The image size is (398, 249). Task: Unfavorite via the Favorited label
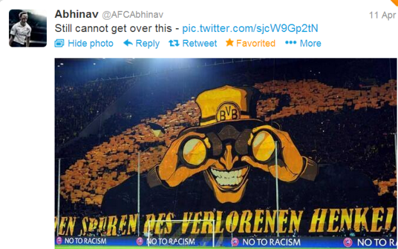[255, 44]
